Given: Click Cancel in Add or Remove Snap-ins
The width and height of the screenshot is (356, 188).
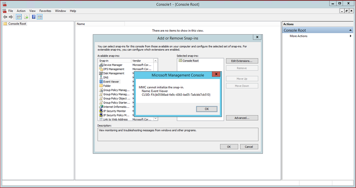Looking at the screenshot, I should tap(249, 147).
